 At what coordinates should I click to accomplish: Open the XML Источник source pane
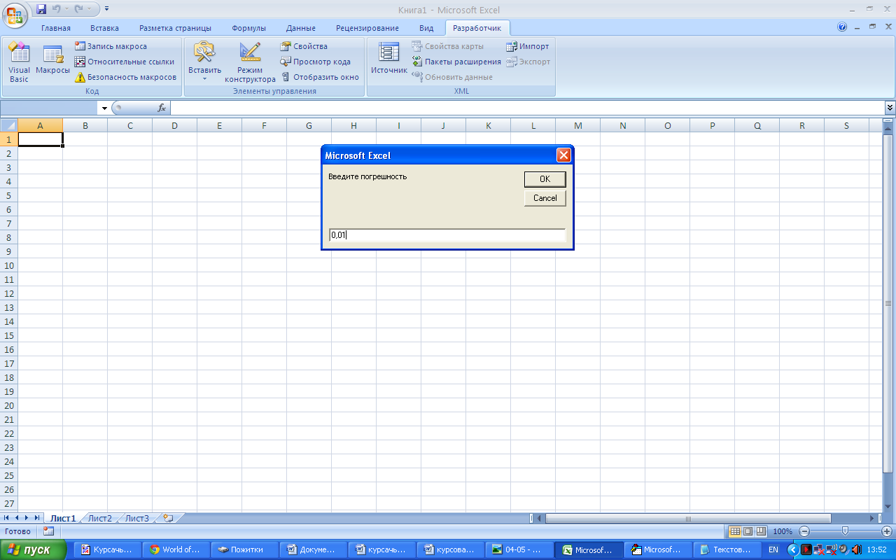(x=389, y=59)
